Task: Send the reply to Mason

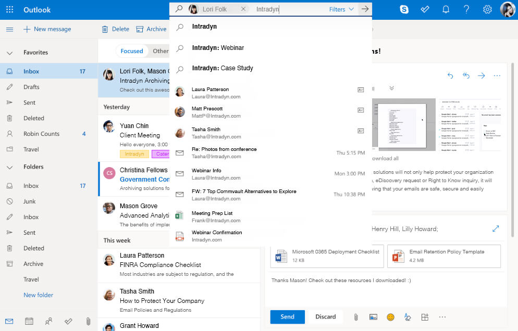Action: (287, 316)
